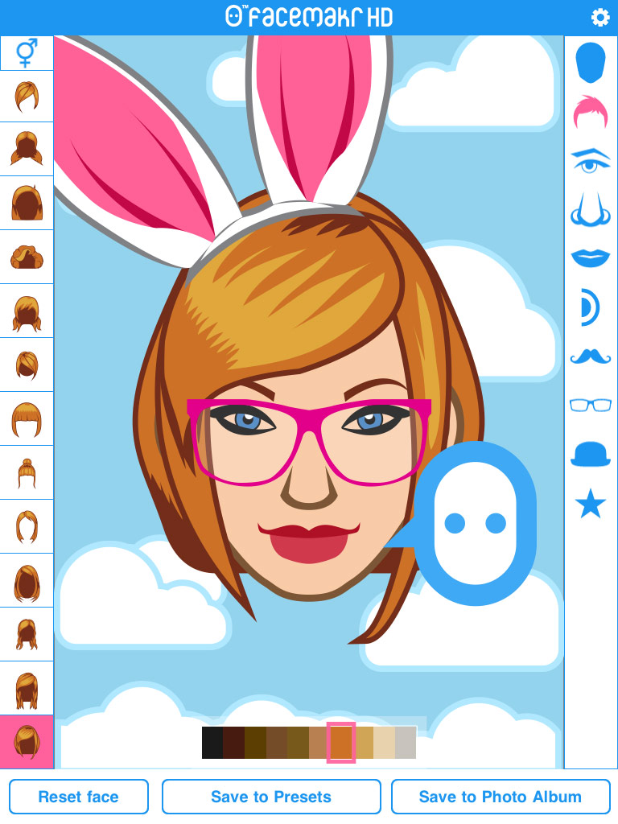618x824 pixels.
Task: Open the star extras category
Action: click(590, 503)
